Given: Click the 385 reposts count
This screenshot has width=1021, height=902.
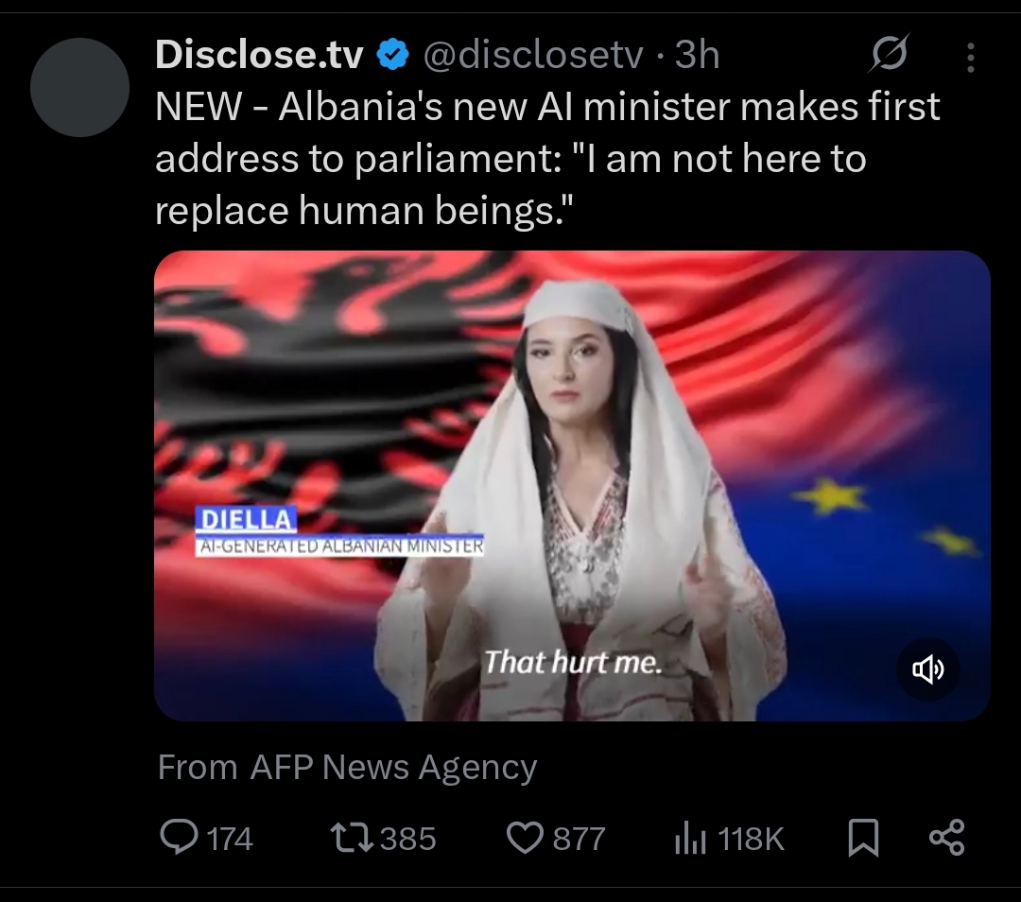Looking at the screenshot, I should click(x=407, y=839).
